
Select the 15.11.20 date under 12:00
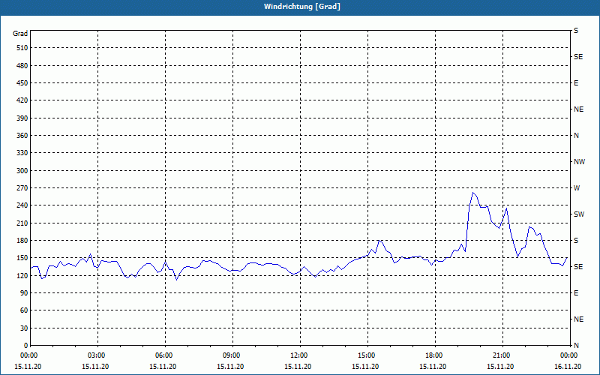click(x=298, y=367)
